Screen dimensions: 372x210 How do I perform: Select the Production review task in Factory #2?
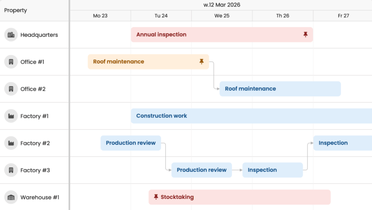click(x=131, y=143)
